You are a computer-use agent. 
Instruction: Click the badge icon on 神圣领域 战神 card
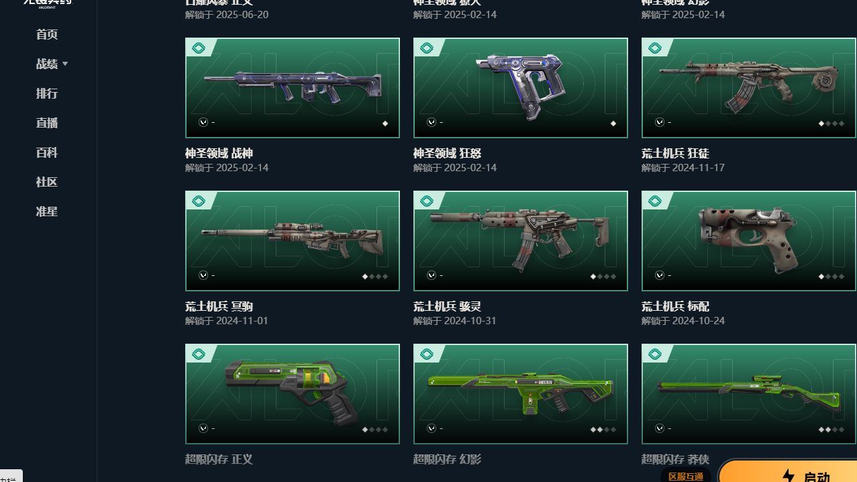(x=199, y=48)
